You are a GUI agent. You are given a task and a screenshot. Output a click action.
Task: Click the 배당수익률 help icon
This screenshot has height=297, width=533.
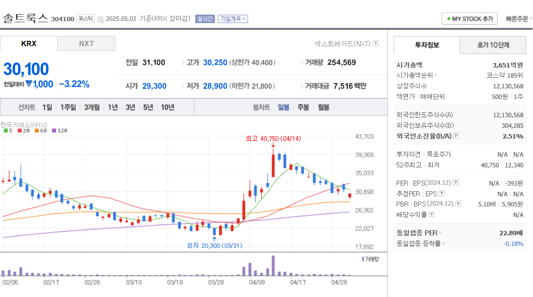click(x=431, y=214)
